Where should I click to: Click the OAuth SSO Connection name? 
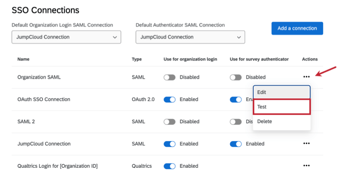coord(44,99)
